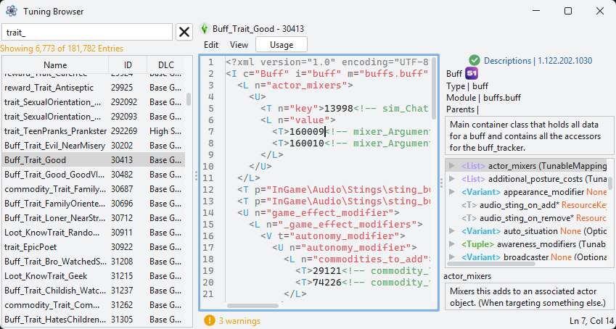Click the green checkmark icon near Descriptions
The width and height of the screenshot is (616, 329).
(x=475, y=60)
